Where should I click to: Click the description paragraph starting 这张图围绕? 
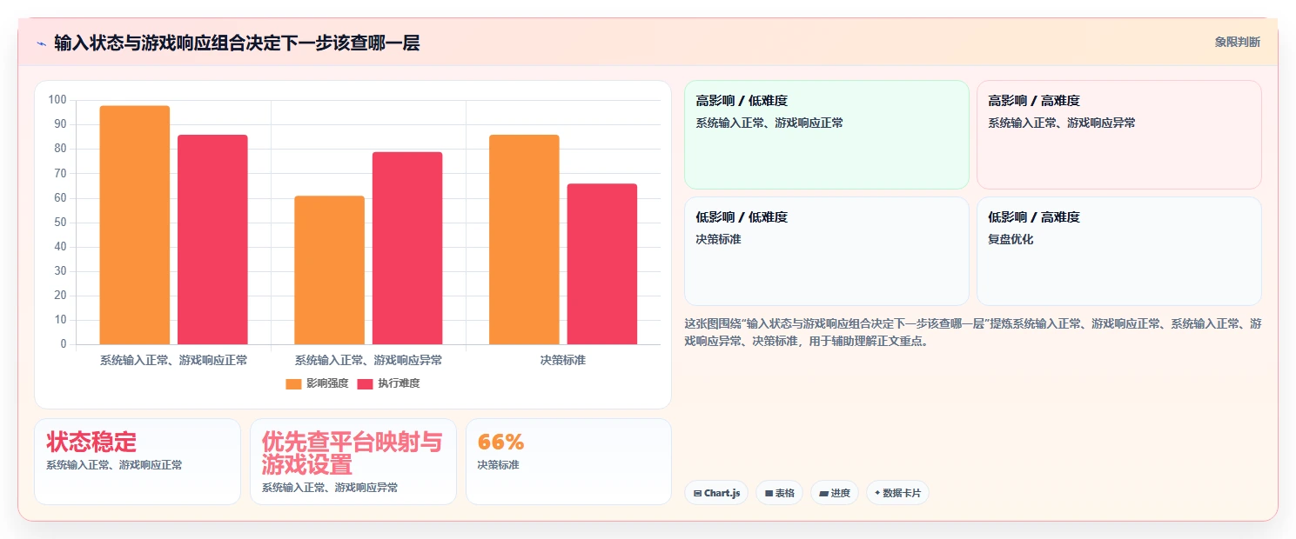pos(973,332)
